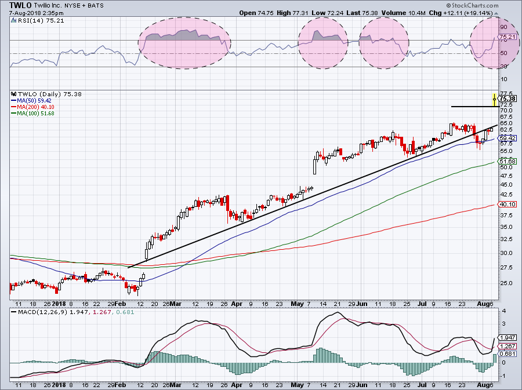This screenshot has height=390, width=522.
Task: Click the red MA(200) legend line swatch
Action: click(x=14, y=107)
